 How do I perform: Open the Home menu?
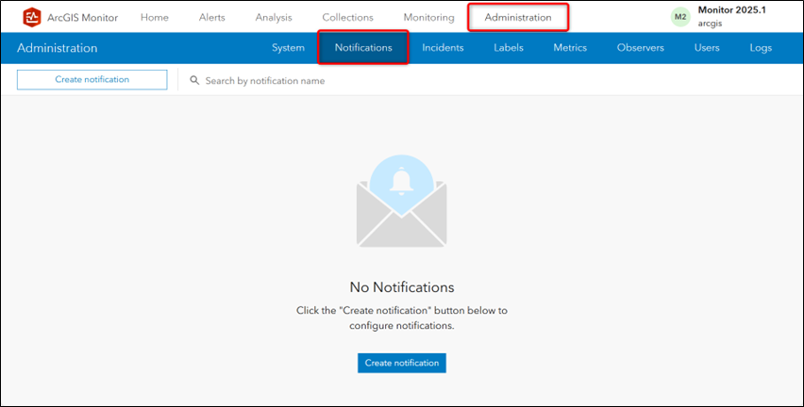coord(155,17)
